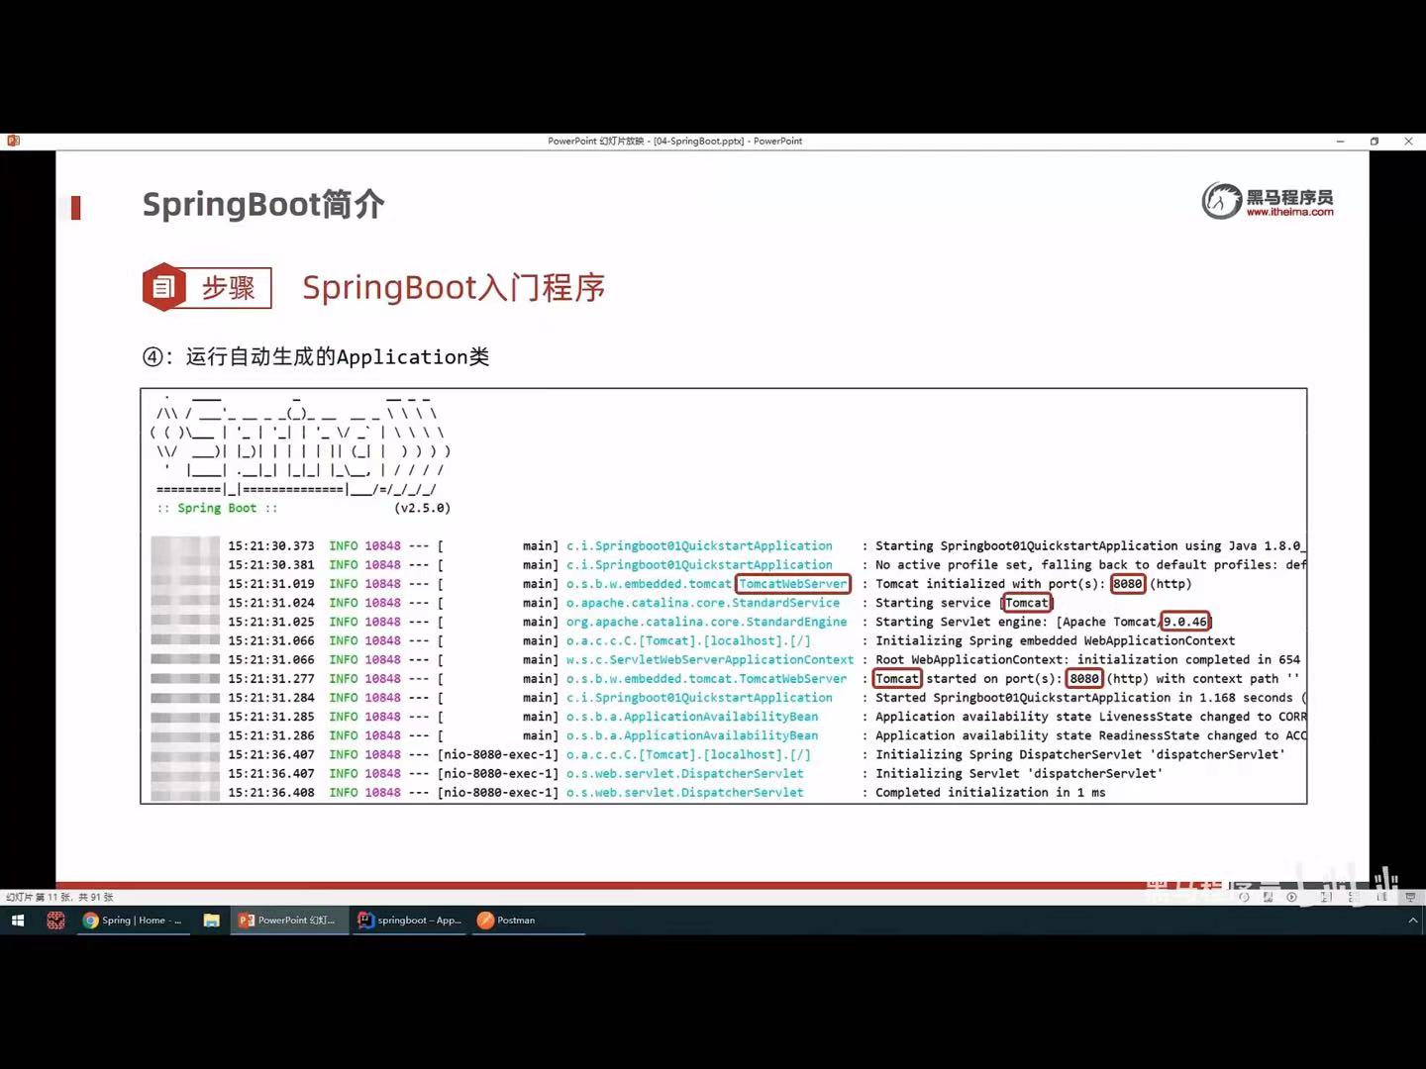This screenshot has height=1069, width=1426.
Task: Open the Windows Start menu
Action: [x=17, y=921]
